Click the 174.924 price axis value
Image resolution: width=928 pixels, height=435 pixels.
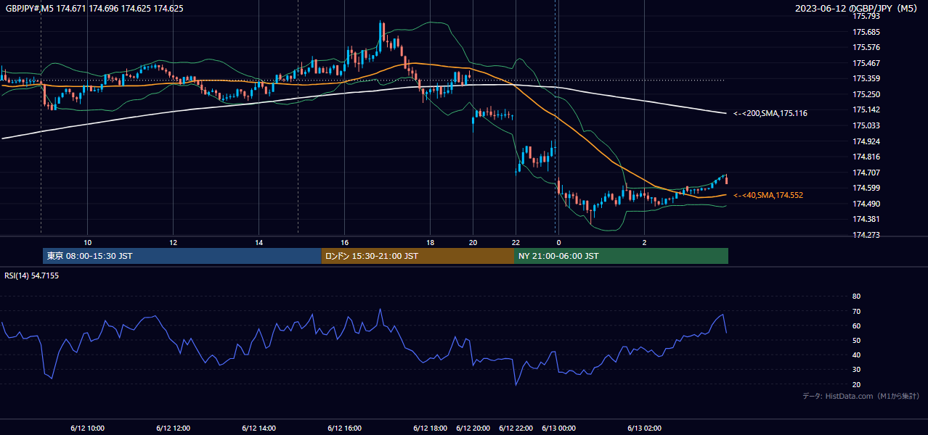[x=866, y=141]
